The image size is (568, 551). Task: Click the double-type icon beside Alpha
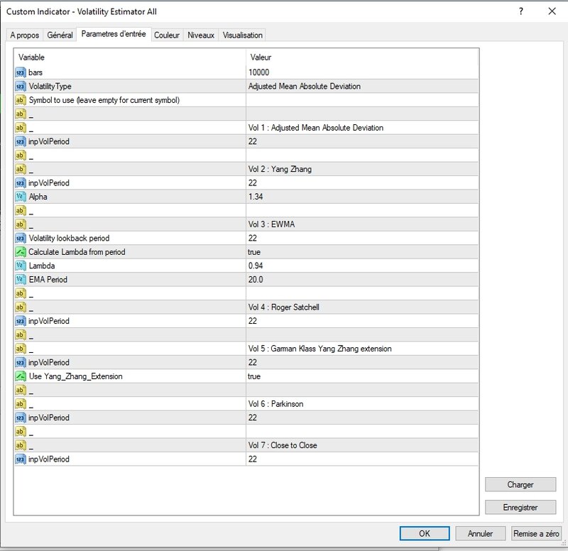21,197
